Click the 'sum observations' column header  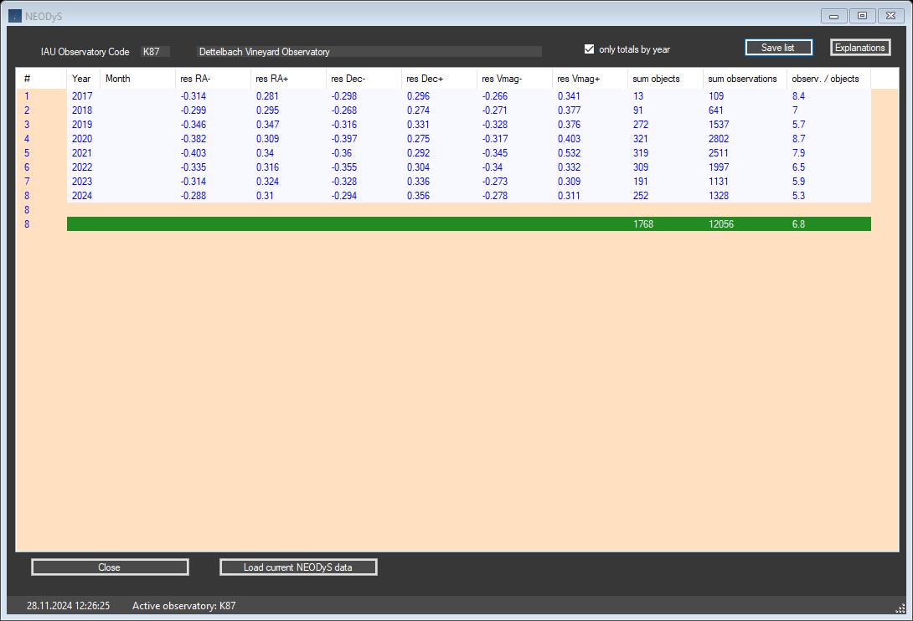tap(743, 79)
